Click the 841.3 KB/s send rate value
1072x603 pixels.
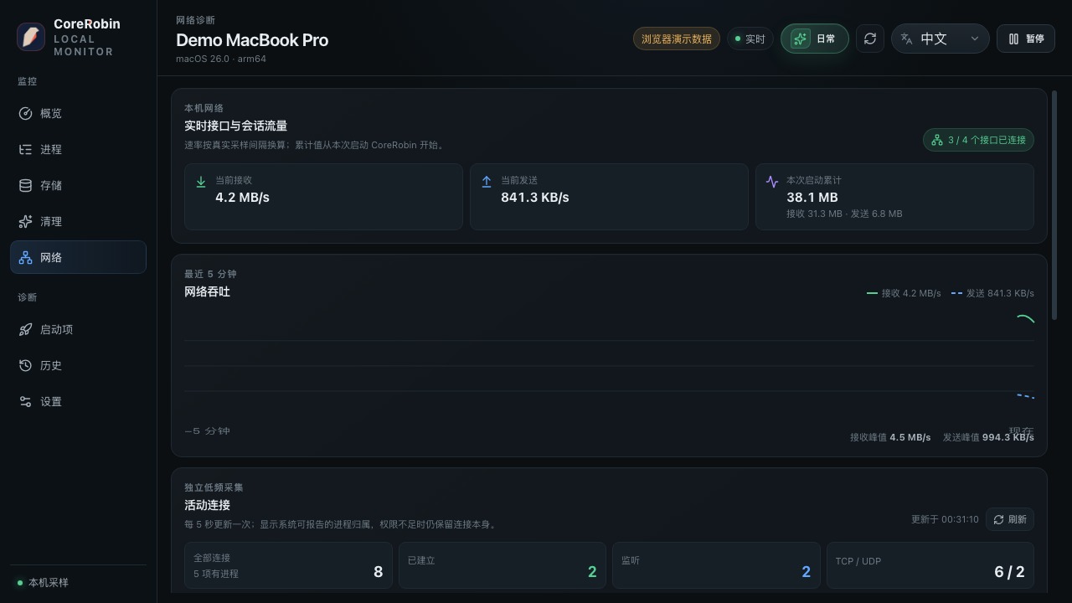535,198
